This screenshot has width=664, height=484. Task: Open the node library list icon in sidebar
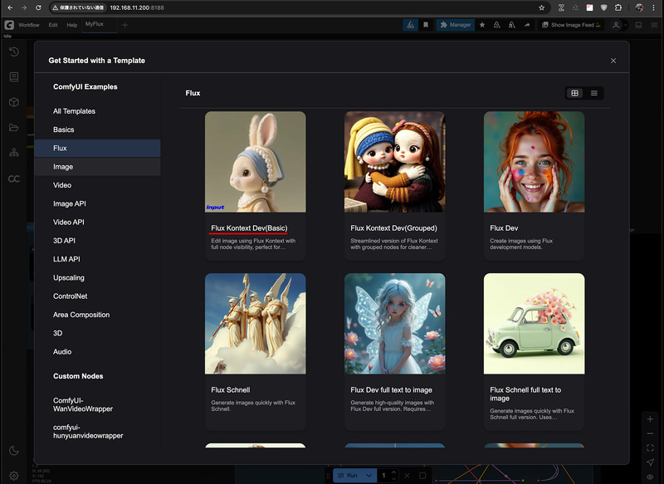pyautogui.click(x=14, y=76)
